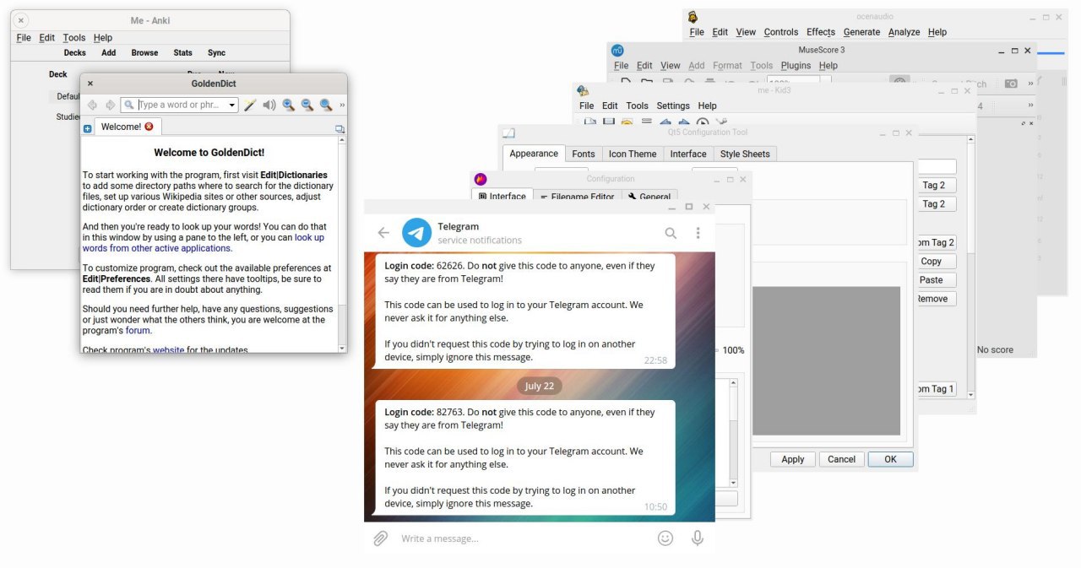This screenshot has height=568, width=1081.
Task: Focus the Write a message field
Action: pos(524,538)
